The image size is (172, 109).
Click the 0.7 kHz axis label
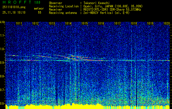click(x=2, y=90)
